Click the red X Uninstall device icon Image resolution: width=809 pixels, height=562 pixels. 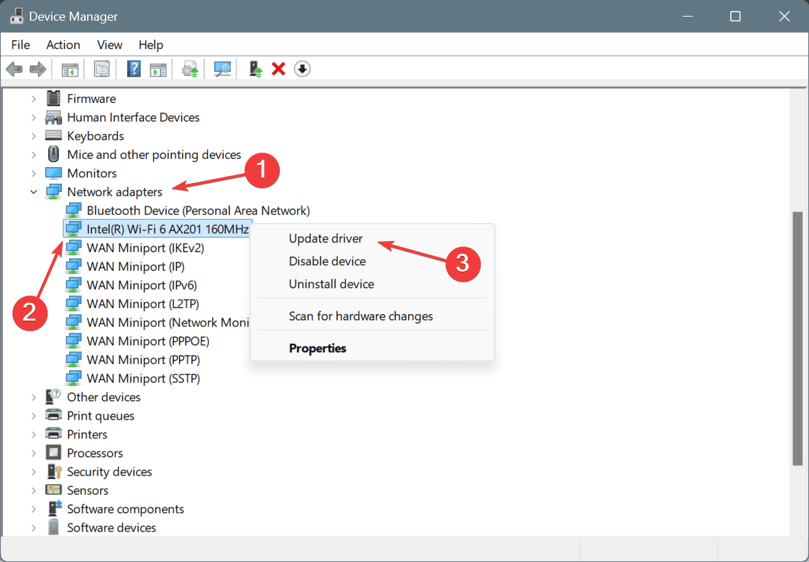[278, 68]
